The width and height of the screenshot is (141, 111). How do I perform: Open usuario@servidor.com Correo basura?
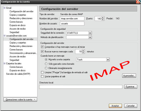16,50
